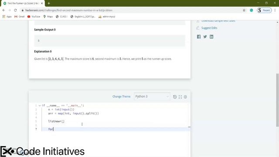This screenshot has height=157, width=279.
Task: Click the line of code 'listnew=[]'
Action: click(56, 121)
